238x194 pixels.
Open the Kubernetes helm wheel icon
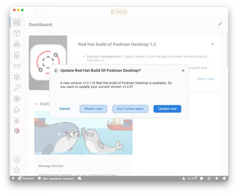[17, 99]
